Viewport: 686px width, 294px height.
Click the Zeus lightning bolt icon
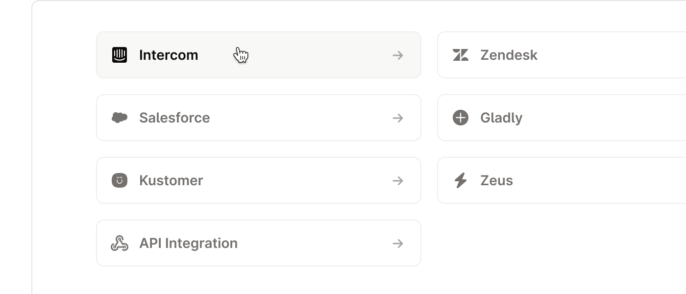pyautogui.click(x=461, y=180)
